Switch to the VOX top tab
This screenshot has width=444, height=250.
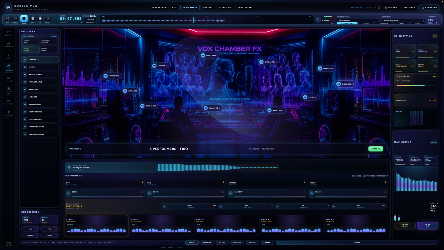pos(174,7)
